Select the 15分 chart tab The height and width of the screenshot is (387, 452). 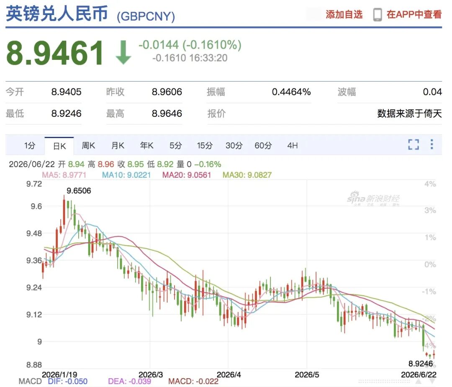(205, 145)
